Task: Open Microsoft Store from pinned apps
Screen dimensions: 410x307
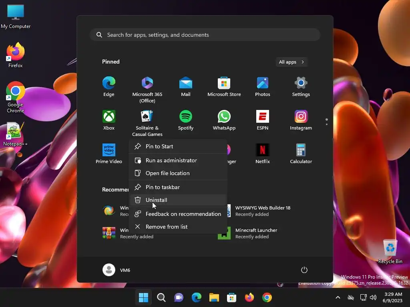Action: [224, 87]
